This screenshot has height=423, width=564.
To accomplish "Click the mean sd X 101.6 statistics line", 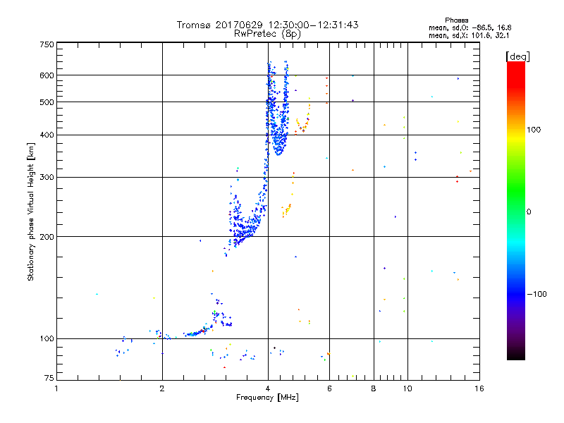I will [x=469, y=36].
